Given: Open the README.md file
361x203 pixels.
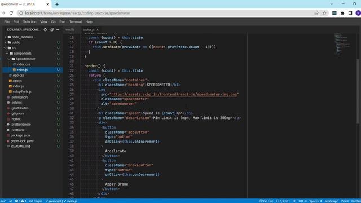Looking at the screenshot, I should coord(20,147).
